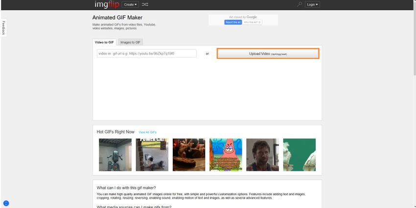Switch to the Video to GIF tab
Image resolution: width=416 pixels, height=208 pixels.
pos(104,42)
